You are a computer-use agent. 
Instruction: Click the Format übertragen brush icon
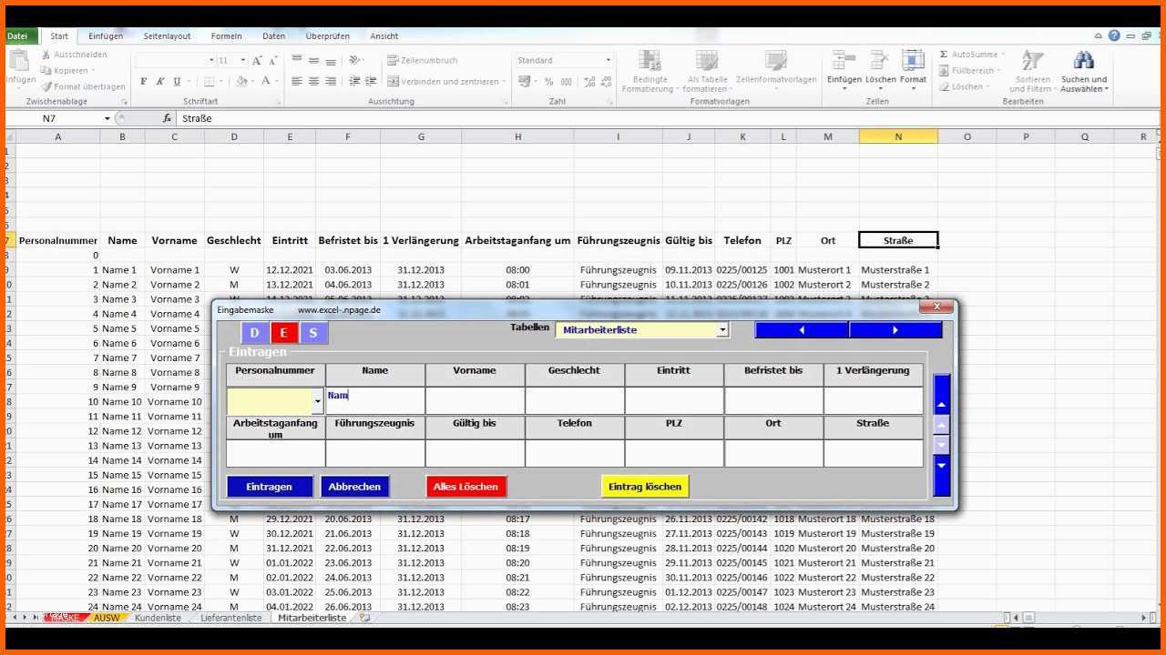46,86
